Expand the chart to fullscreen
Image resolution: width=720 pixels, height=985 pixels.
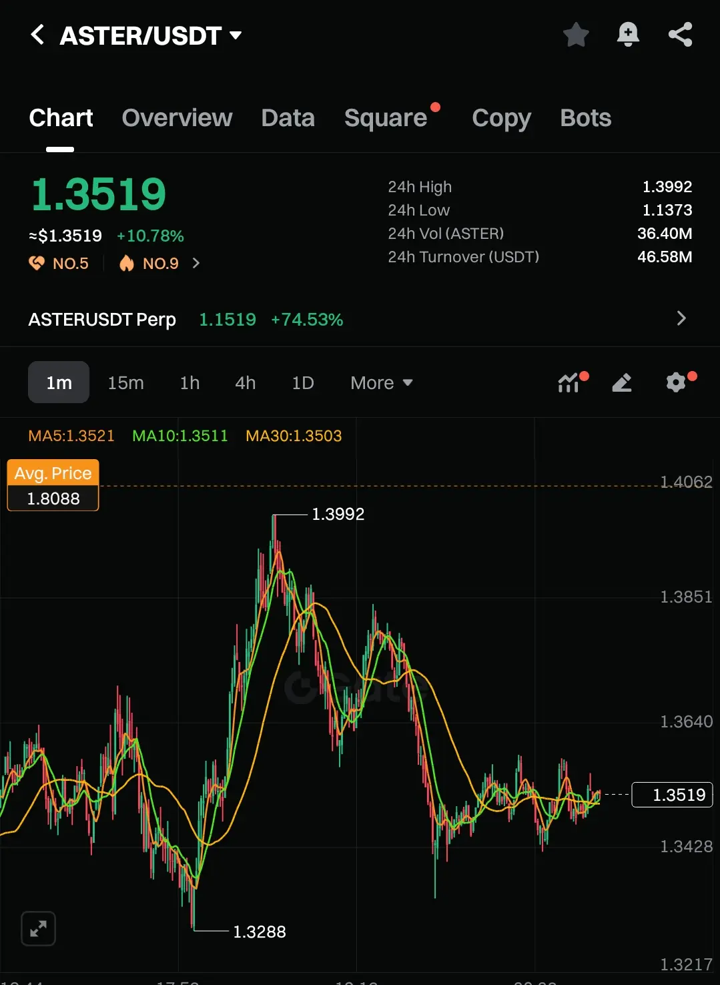[x=39, y=928]
